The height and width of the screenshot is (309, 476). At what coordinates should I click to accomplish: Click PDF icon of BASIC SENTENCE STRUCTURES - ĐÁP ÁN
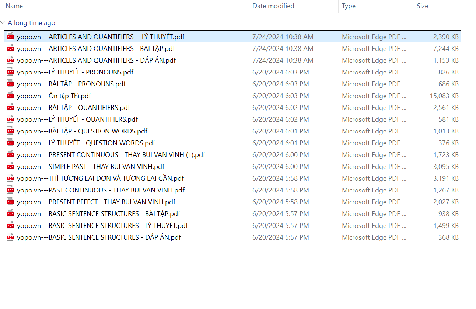pos(10,237)
